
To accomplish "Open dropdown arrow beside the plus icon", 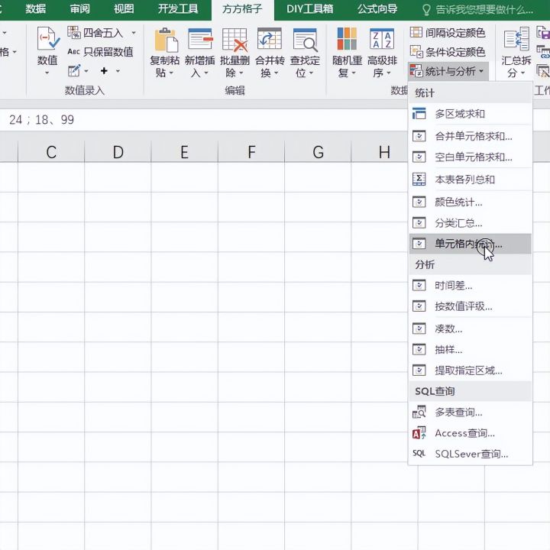I will tap(118, 71).
